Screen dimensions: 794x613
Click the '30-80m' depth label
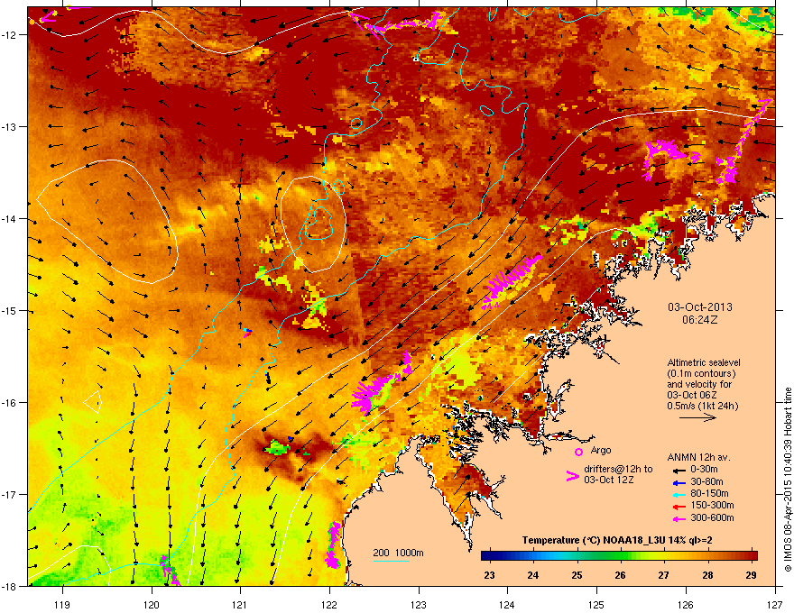pos(706,482)
